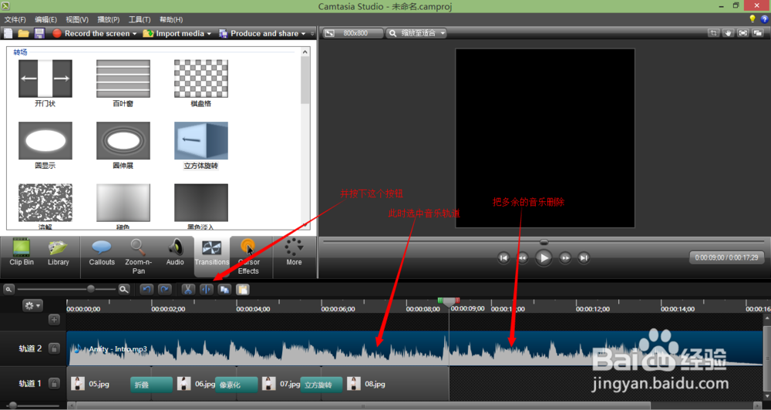Select the crop tool in preview toolbar
Viewport: 771px width, 410px height.
coord(713,33)
